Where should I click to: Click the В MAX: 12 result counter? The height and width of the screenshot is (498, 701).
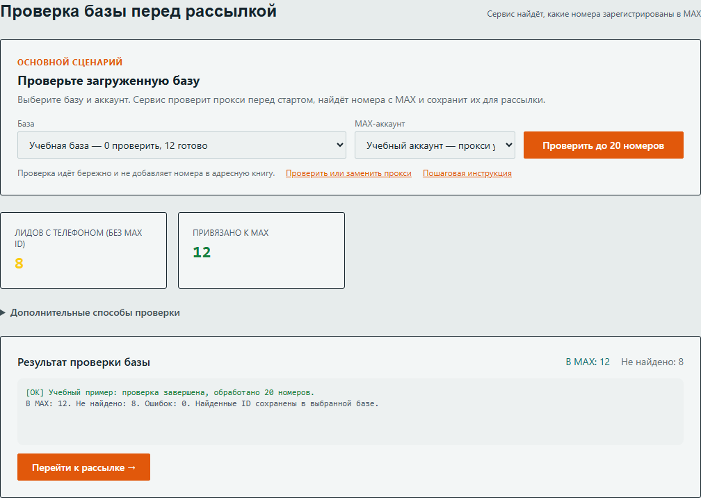coord(588,362)
